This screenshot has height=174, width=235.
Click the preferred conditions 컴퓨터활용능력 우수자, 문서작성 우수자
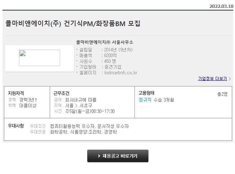89,126
